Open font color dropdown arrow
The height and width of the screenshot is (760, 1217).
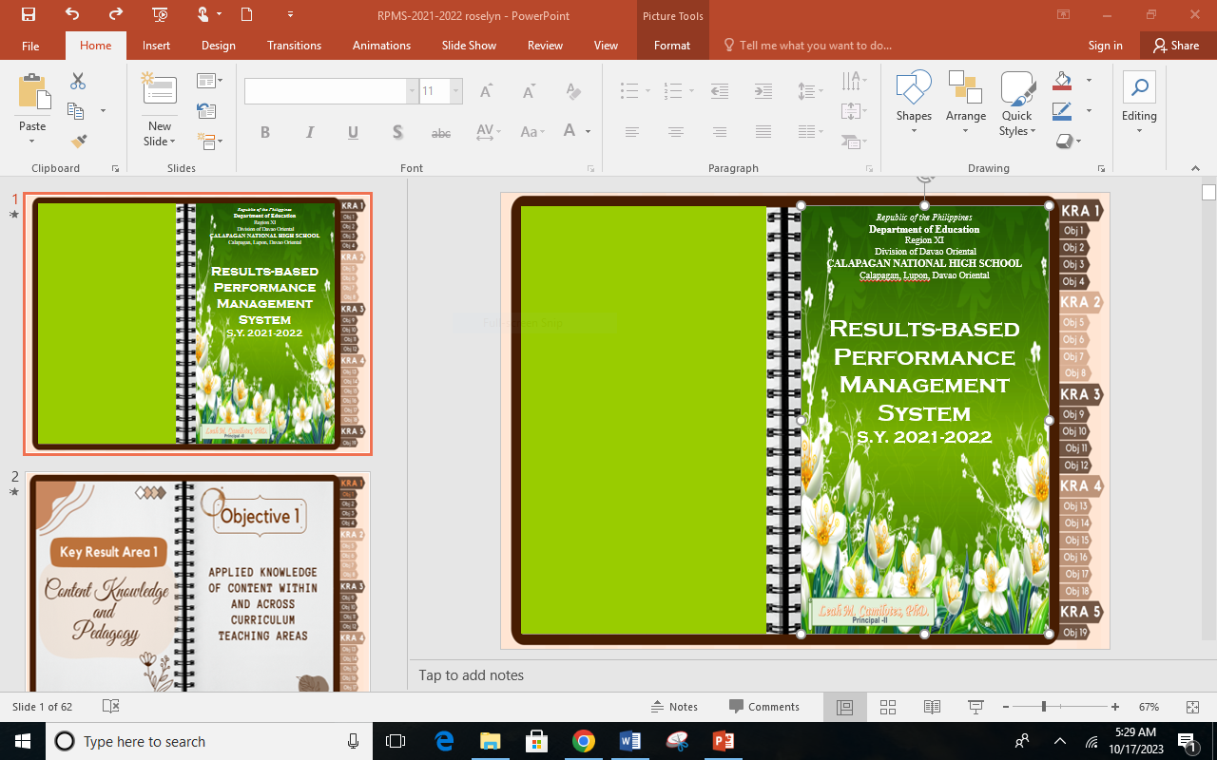(589, 132)
